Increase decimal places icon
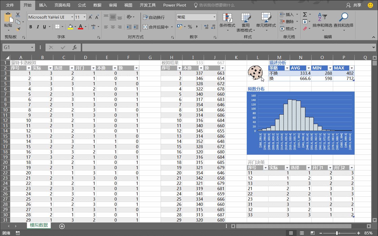Screen dimensions: 378x236 206,27
